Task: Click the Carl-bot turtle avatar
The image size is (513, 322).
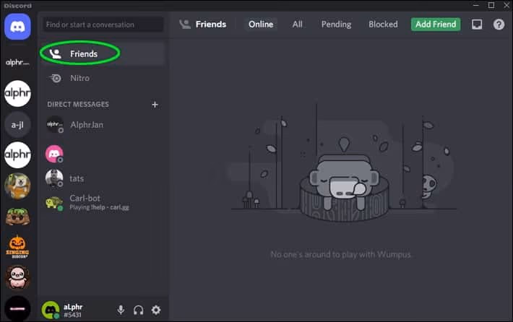Action: click(x=54, y=203)
